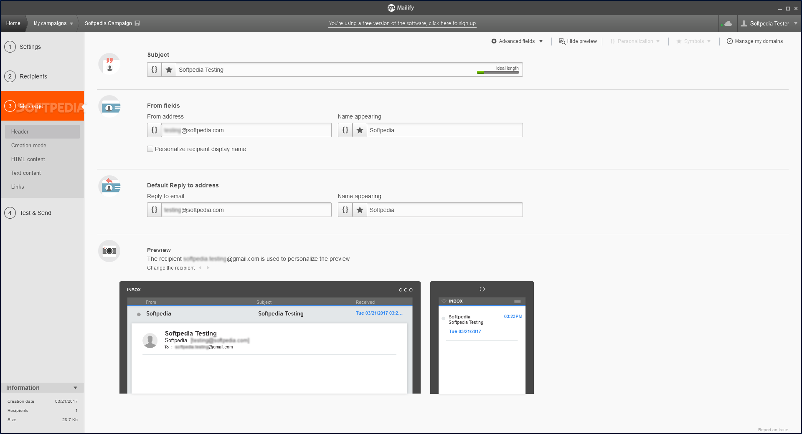Click the cloud sync icon
The width and height of the screenshot is (802, 434).
point(728,23)
